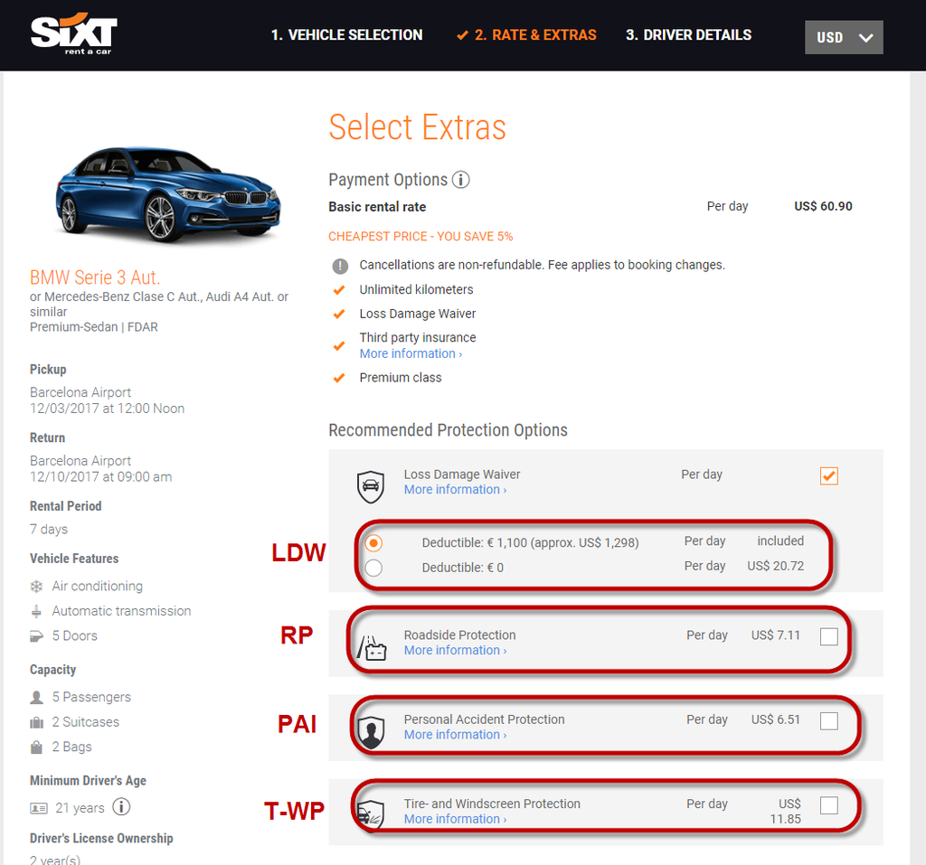
Task: Click the 'Recommended Protection Options' heading
Action: [448, 430]
